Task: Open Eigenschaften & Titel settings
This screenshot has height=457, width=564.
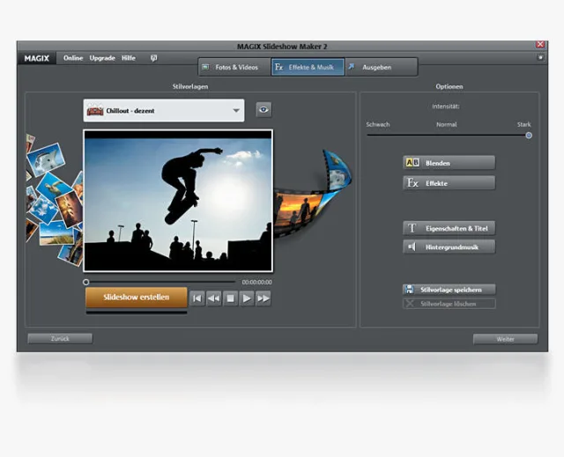Action: [449, 228]
